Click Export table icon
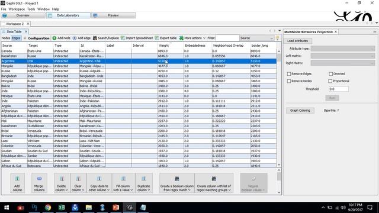379x213 pixels. point(157,38)
